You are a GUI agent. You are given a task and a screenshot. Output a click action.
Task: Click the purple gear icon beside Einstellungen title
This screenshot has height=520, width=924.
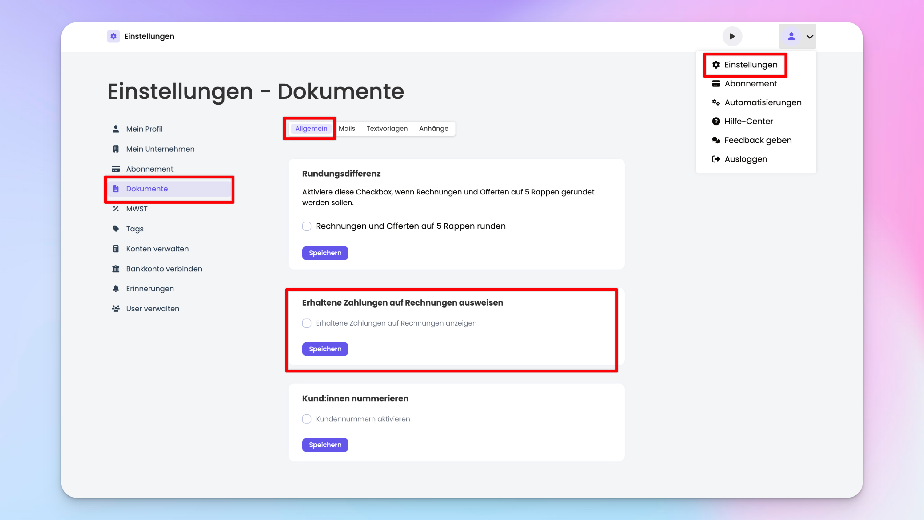click(113, 36)
